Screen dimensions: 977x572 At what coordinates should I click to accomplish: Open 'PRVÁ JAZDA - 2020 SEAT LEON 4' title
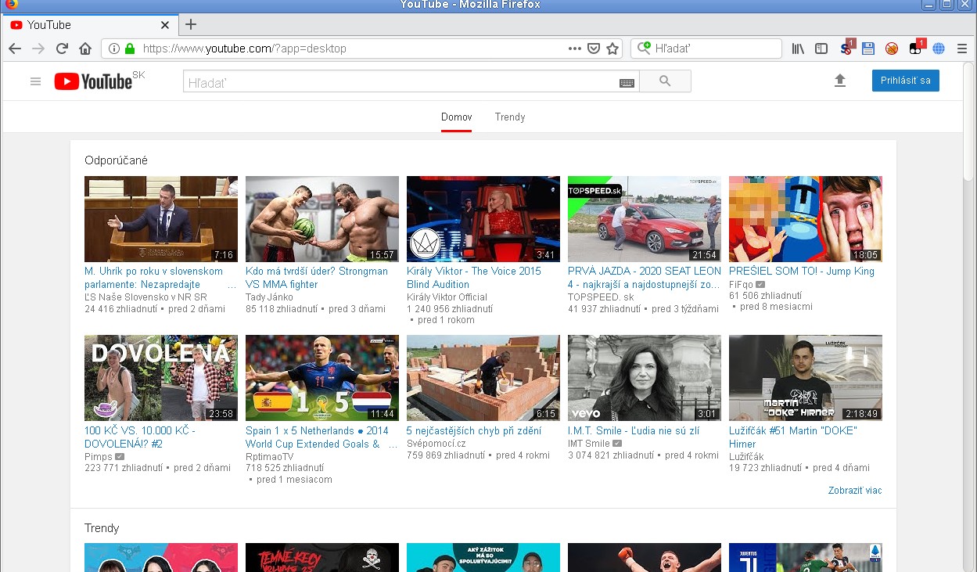click(x=645, y=278)
